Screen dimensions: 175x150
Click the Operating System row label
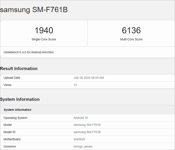tap(15, 118)
